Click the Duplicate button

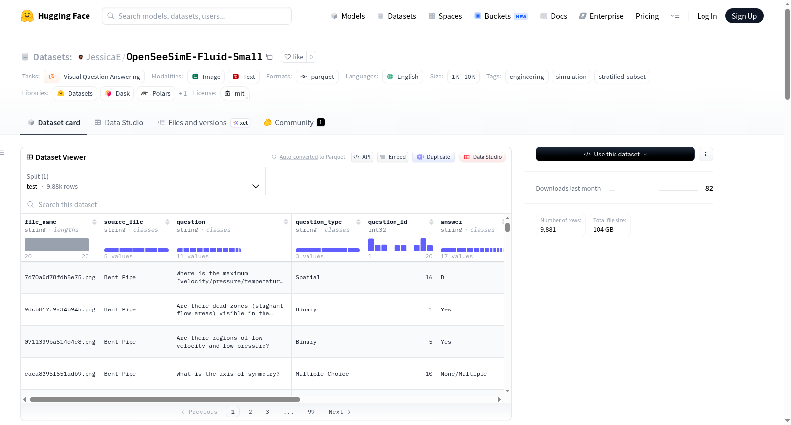[x=434, y=157]
